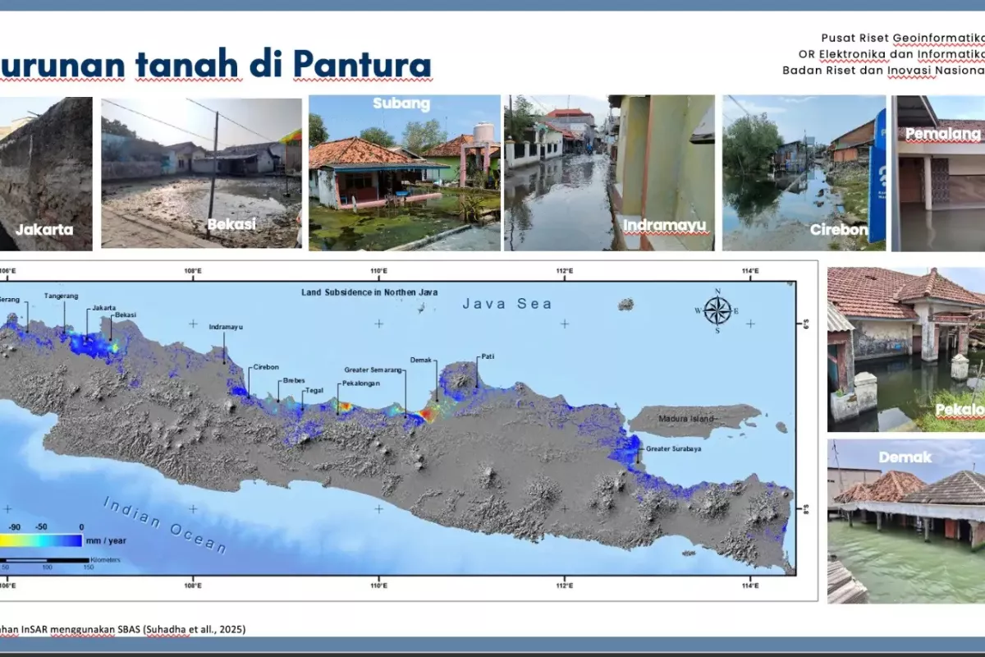
Task: Click the SBAS citation 'Suhadha et all., 2025'
Action: click(193, 629)
